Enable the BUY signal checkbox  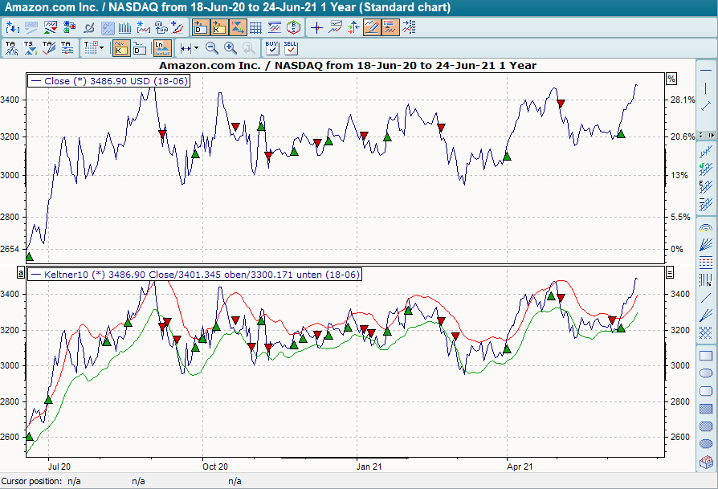point(272,50)
